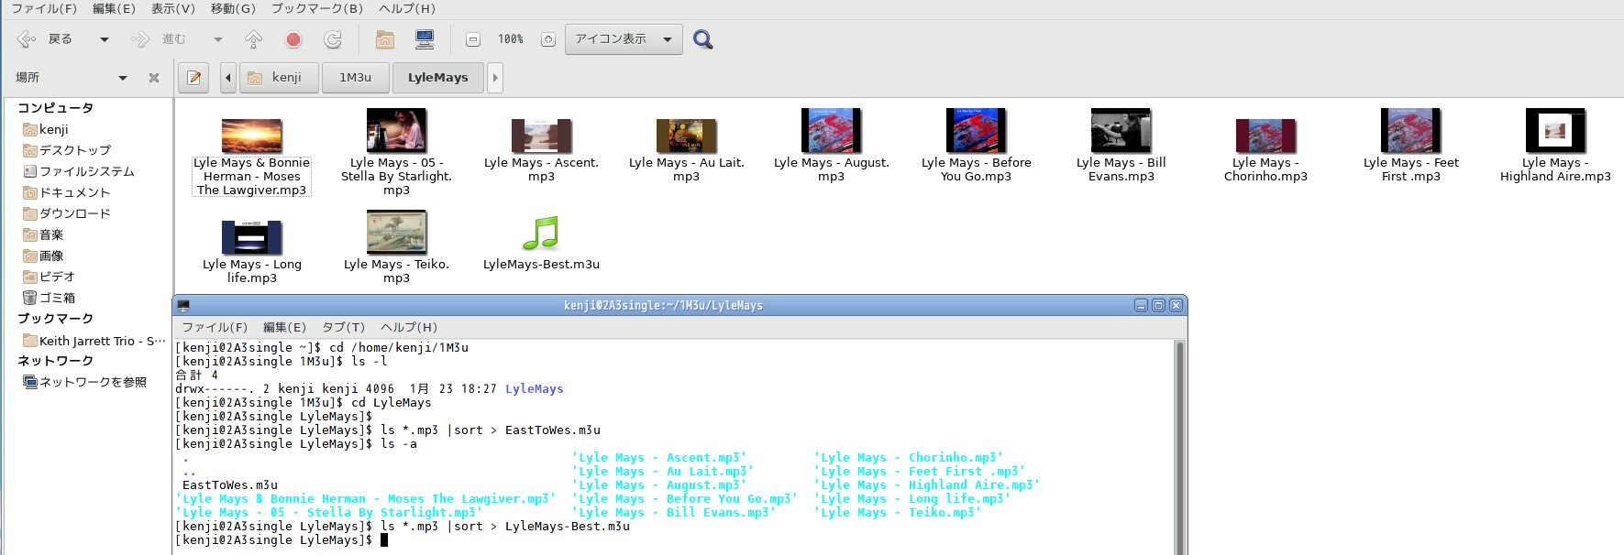Toggle text-based location entry pencil button

[193, 78]
